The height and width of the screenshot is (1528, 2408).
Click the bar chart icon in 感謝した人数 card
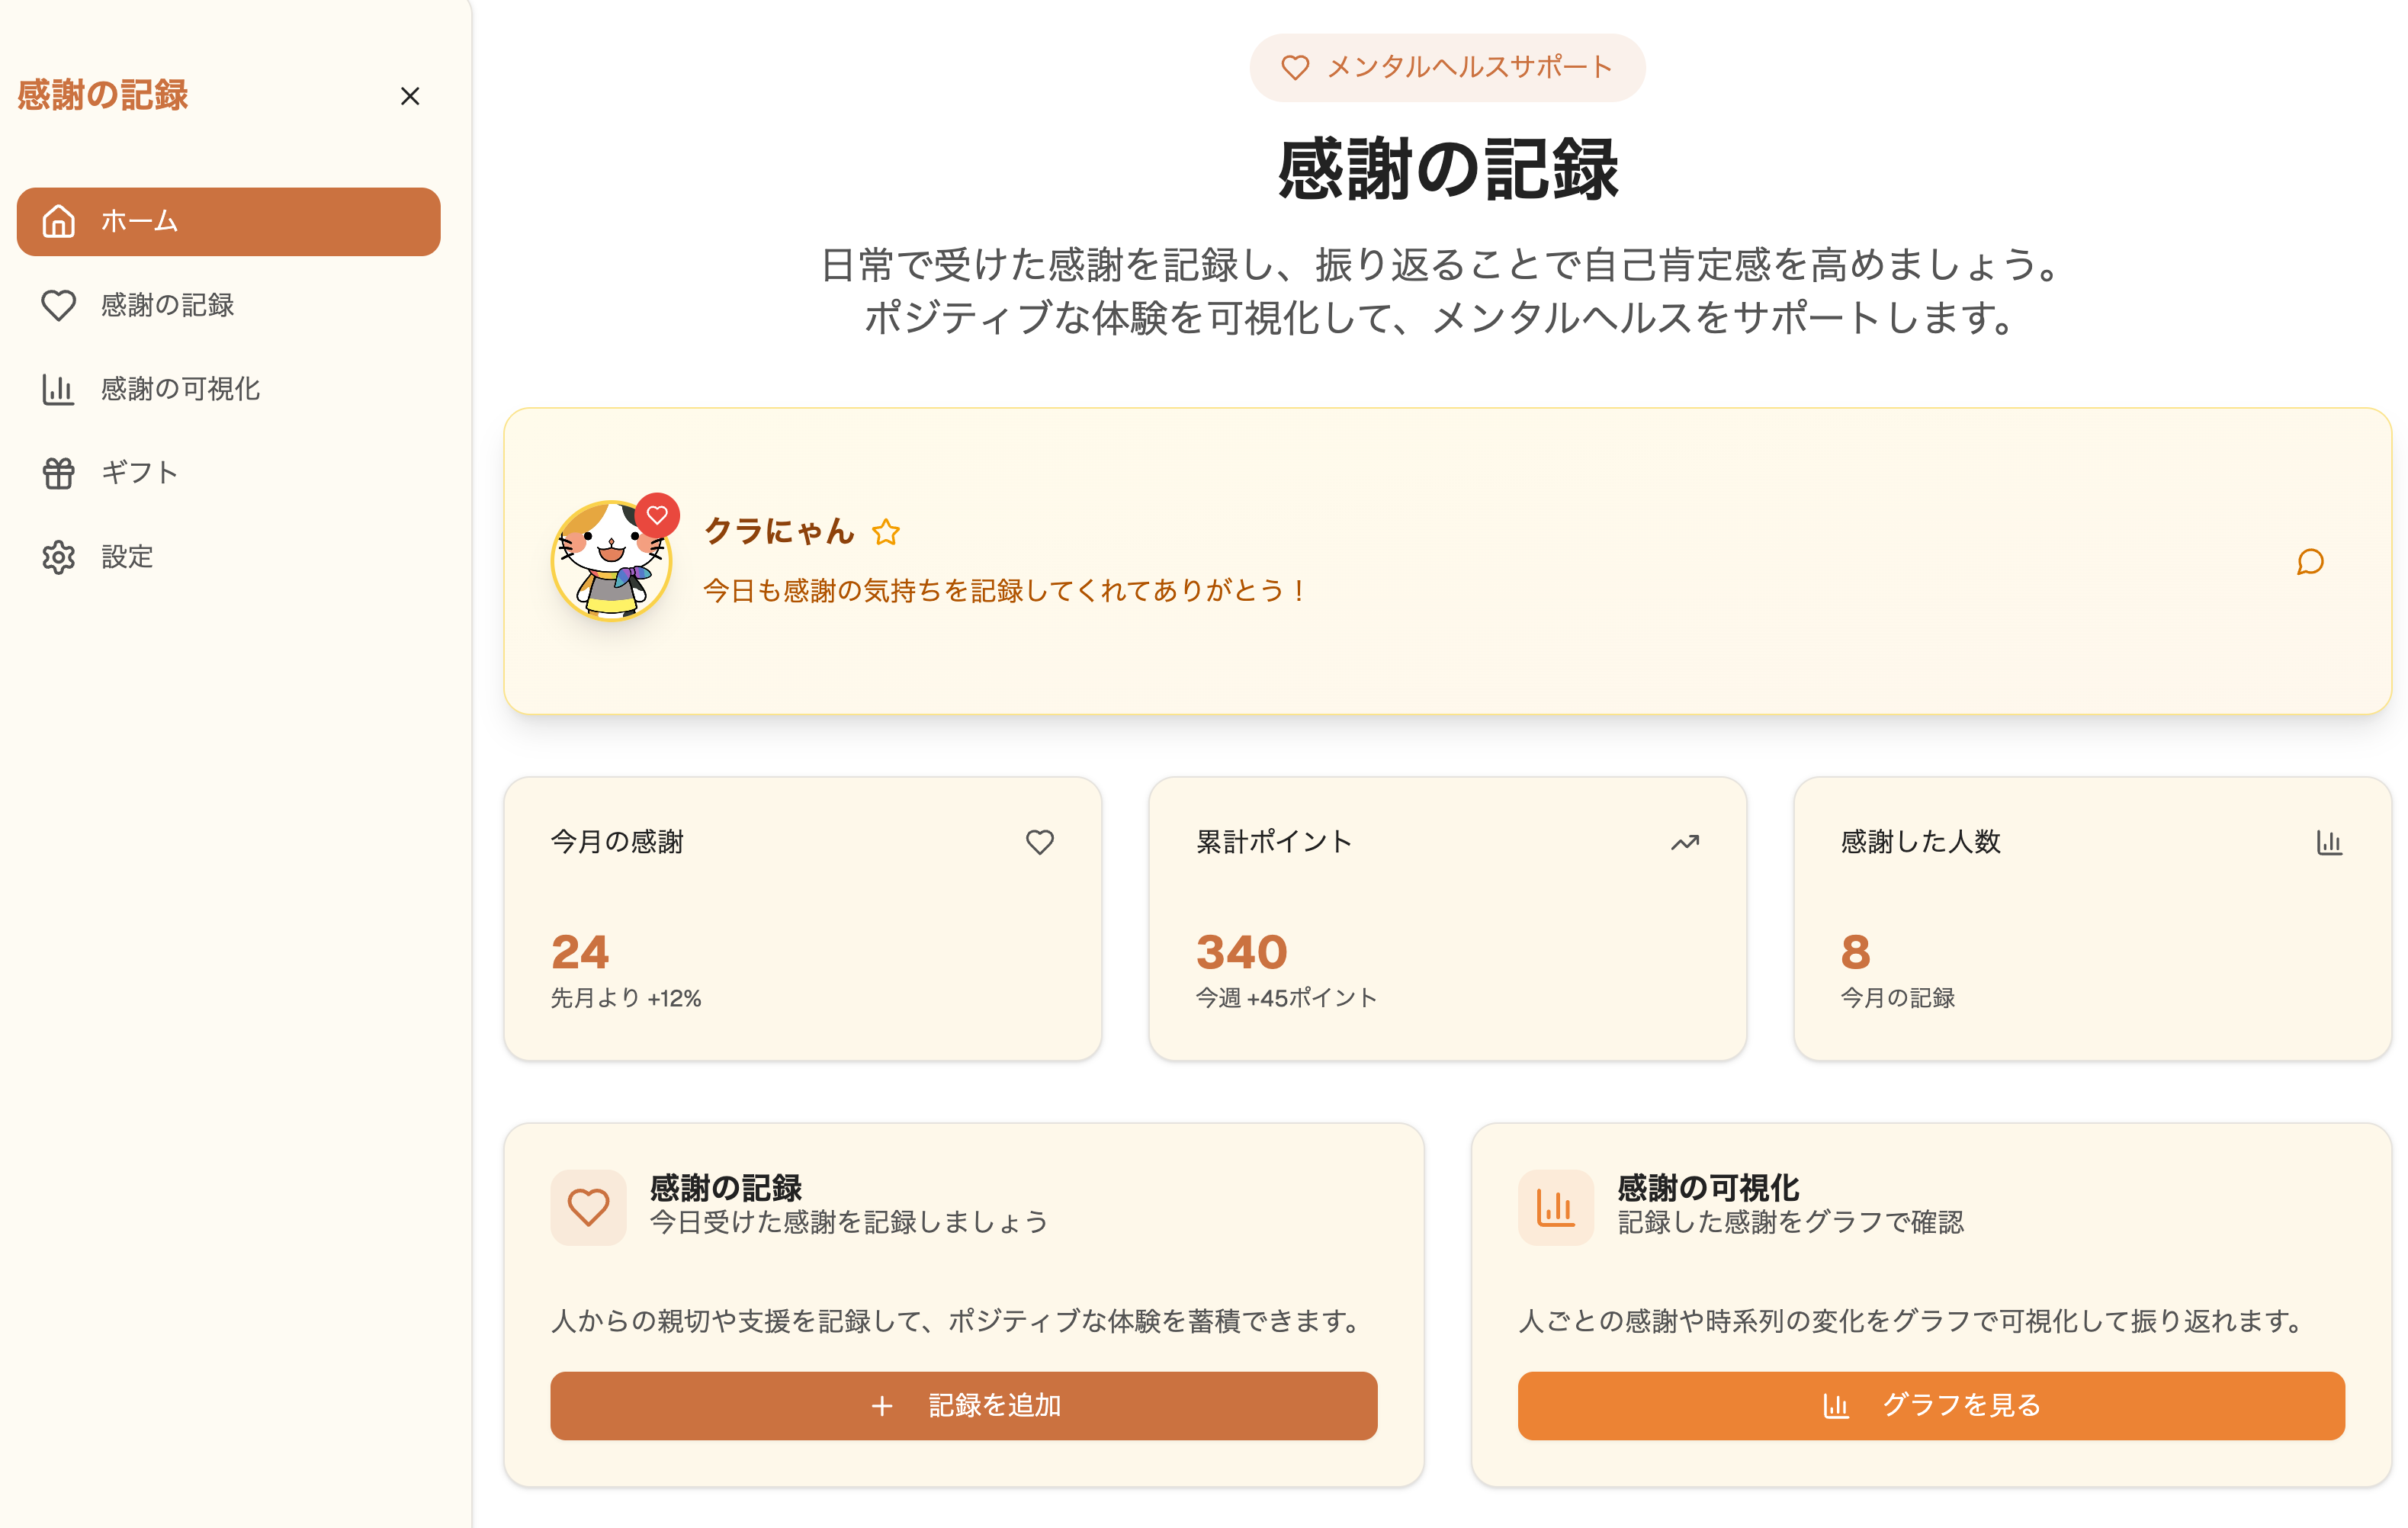[2329, 842]
